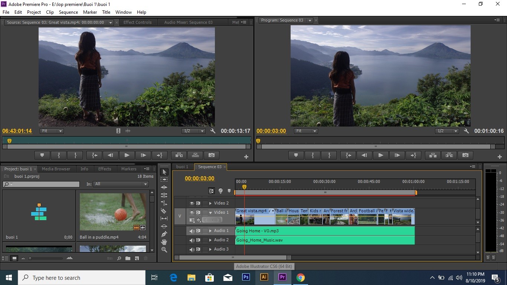This screenshot has width=507, height=285.
Task: Click Lift button in Program monitor
Action: tap(433, 155)
